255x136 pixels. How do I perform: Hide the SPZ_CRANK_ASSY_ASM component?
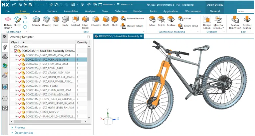(20, 72)
